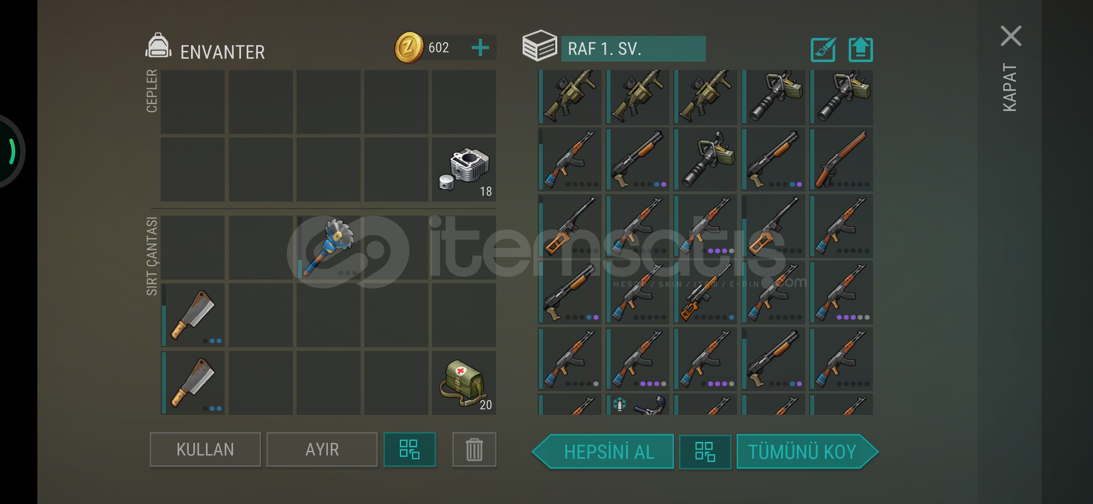Click the rename shelf pencil icon

823,50
